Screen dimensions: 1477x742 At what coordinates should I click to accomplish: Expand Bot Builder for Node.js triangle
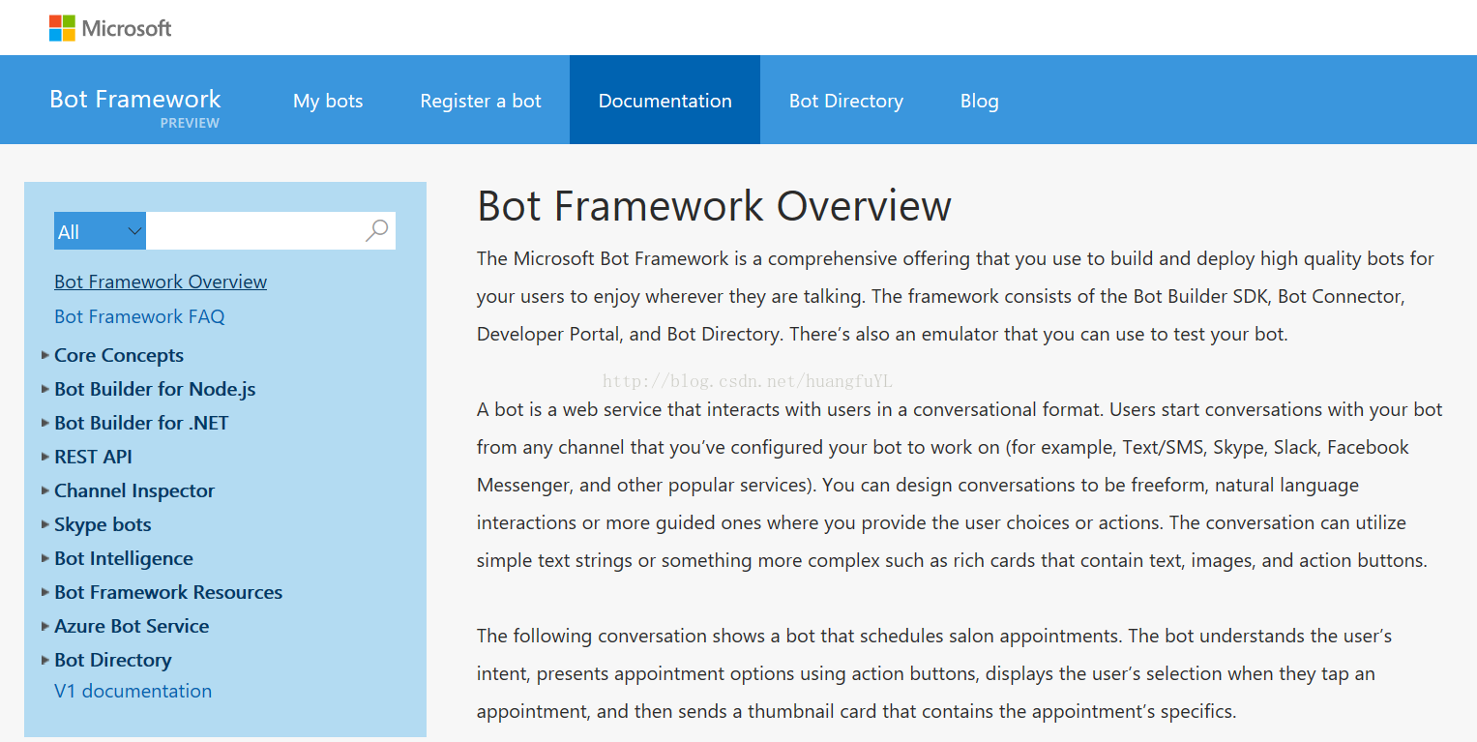[45, 389]
